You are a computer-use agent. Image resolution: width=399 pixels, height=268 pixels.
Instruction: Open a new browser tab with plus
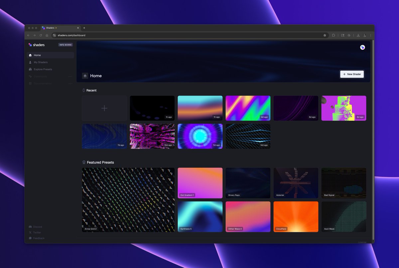[84, 28]
